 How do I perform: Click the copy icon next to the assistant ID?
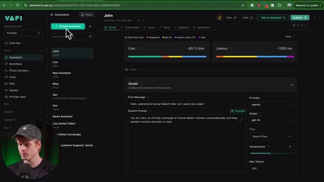(138, 20)
